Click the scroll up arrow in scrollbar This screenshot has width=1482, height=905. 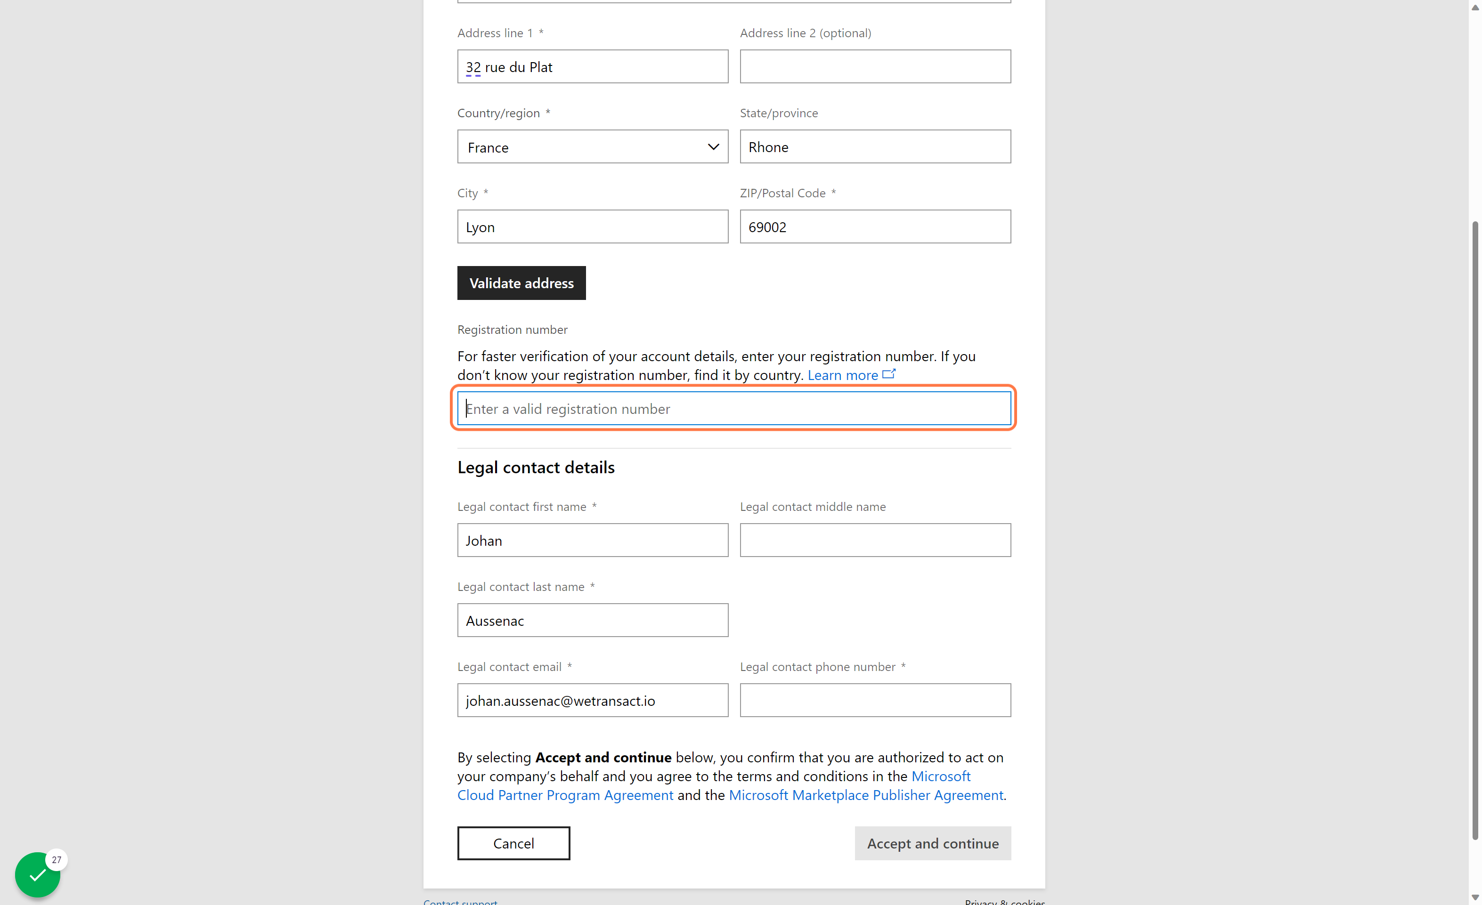pyautogui.click(x=1475, y=7)
